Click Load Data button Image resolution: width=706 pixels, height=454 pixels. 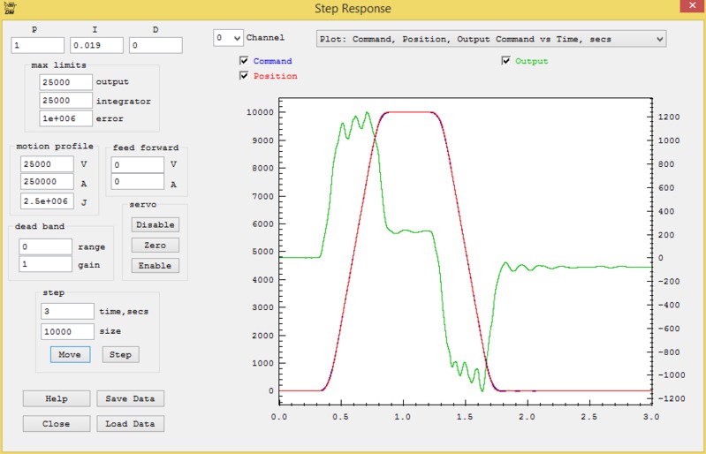point(130,423)
